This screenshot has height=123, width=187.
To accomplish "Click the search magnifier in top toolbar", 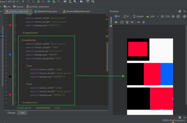I will (93, 1).
